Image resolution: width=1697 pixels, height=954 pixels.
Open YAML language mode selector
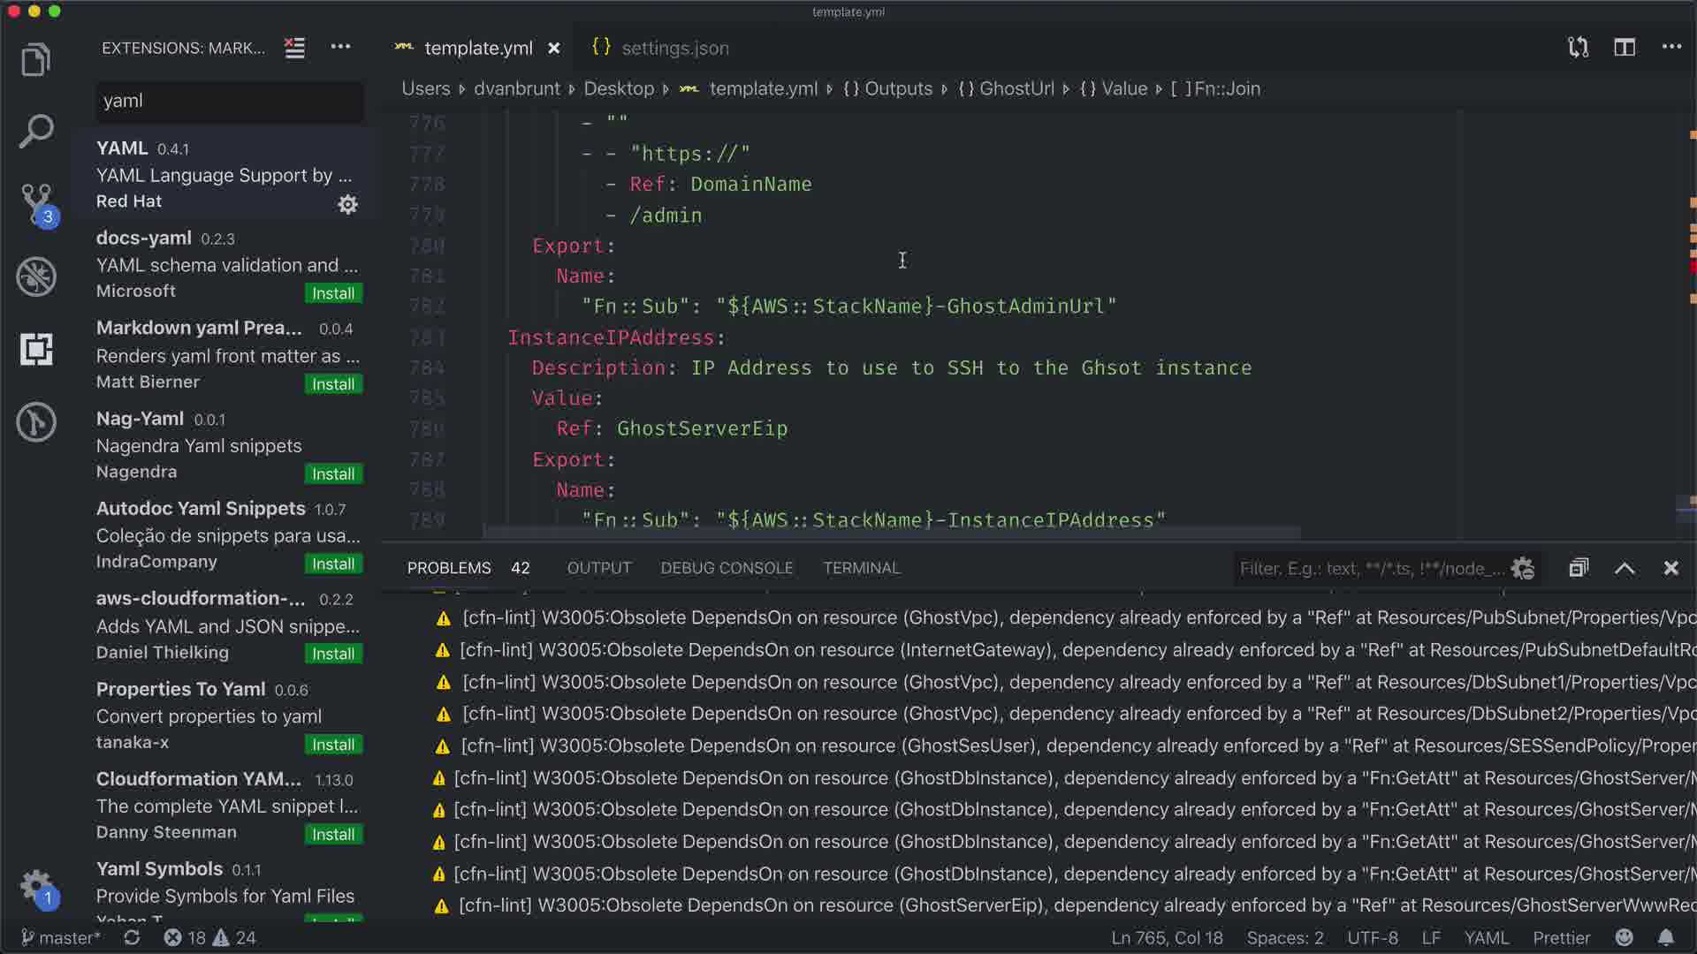(x=1486, y=937)
